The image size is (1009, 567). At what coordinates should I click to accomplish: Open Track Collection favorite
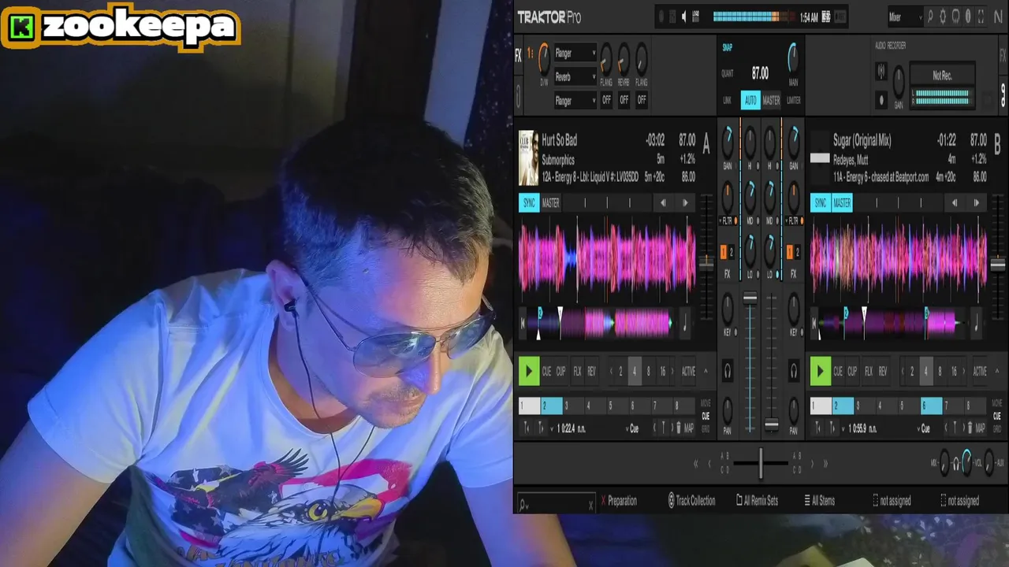point(691,501)
